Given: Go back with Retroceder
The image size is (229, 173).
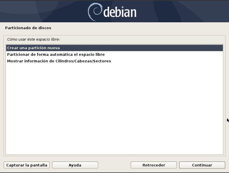Looking at the screenshot, I should click(154, 165).
